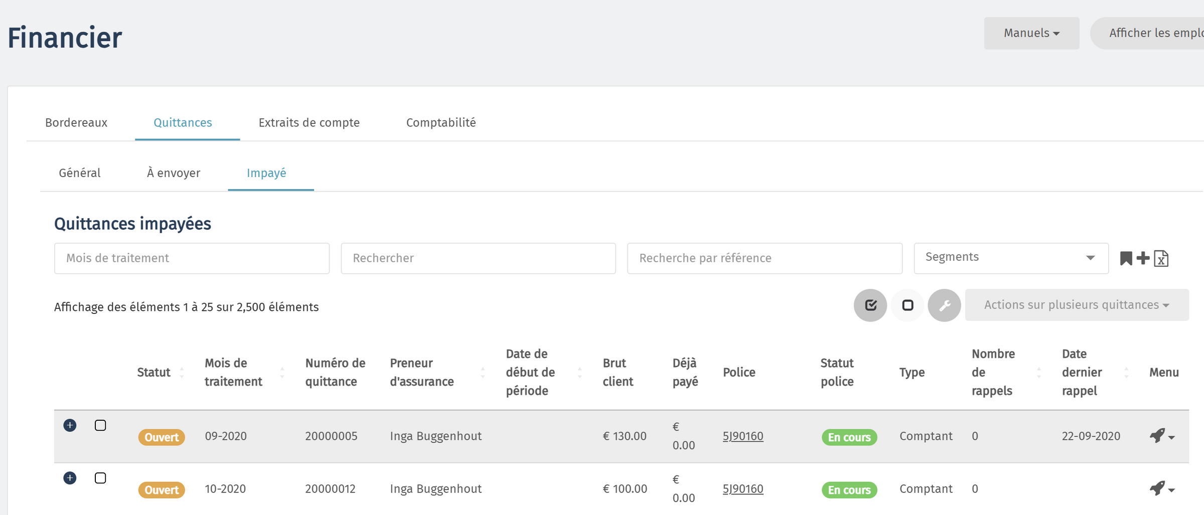1204x515 pixels.
Task: Expand row details for quittance 20000005
Action: 70,425
